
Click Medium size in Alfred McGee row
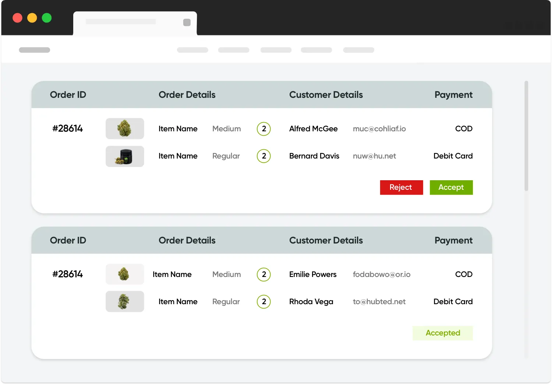227,129
